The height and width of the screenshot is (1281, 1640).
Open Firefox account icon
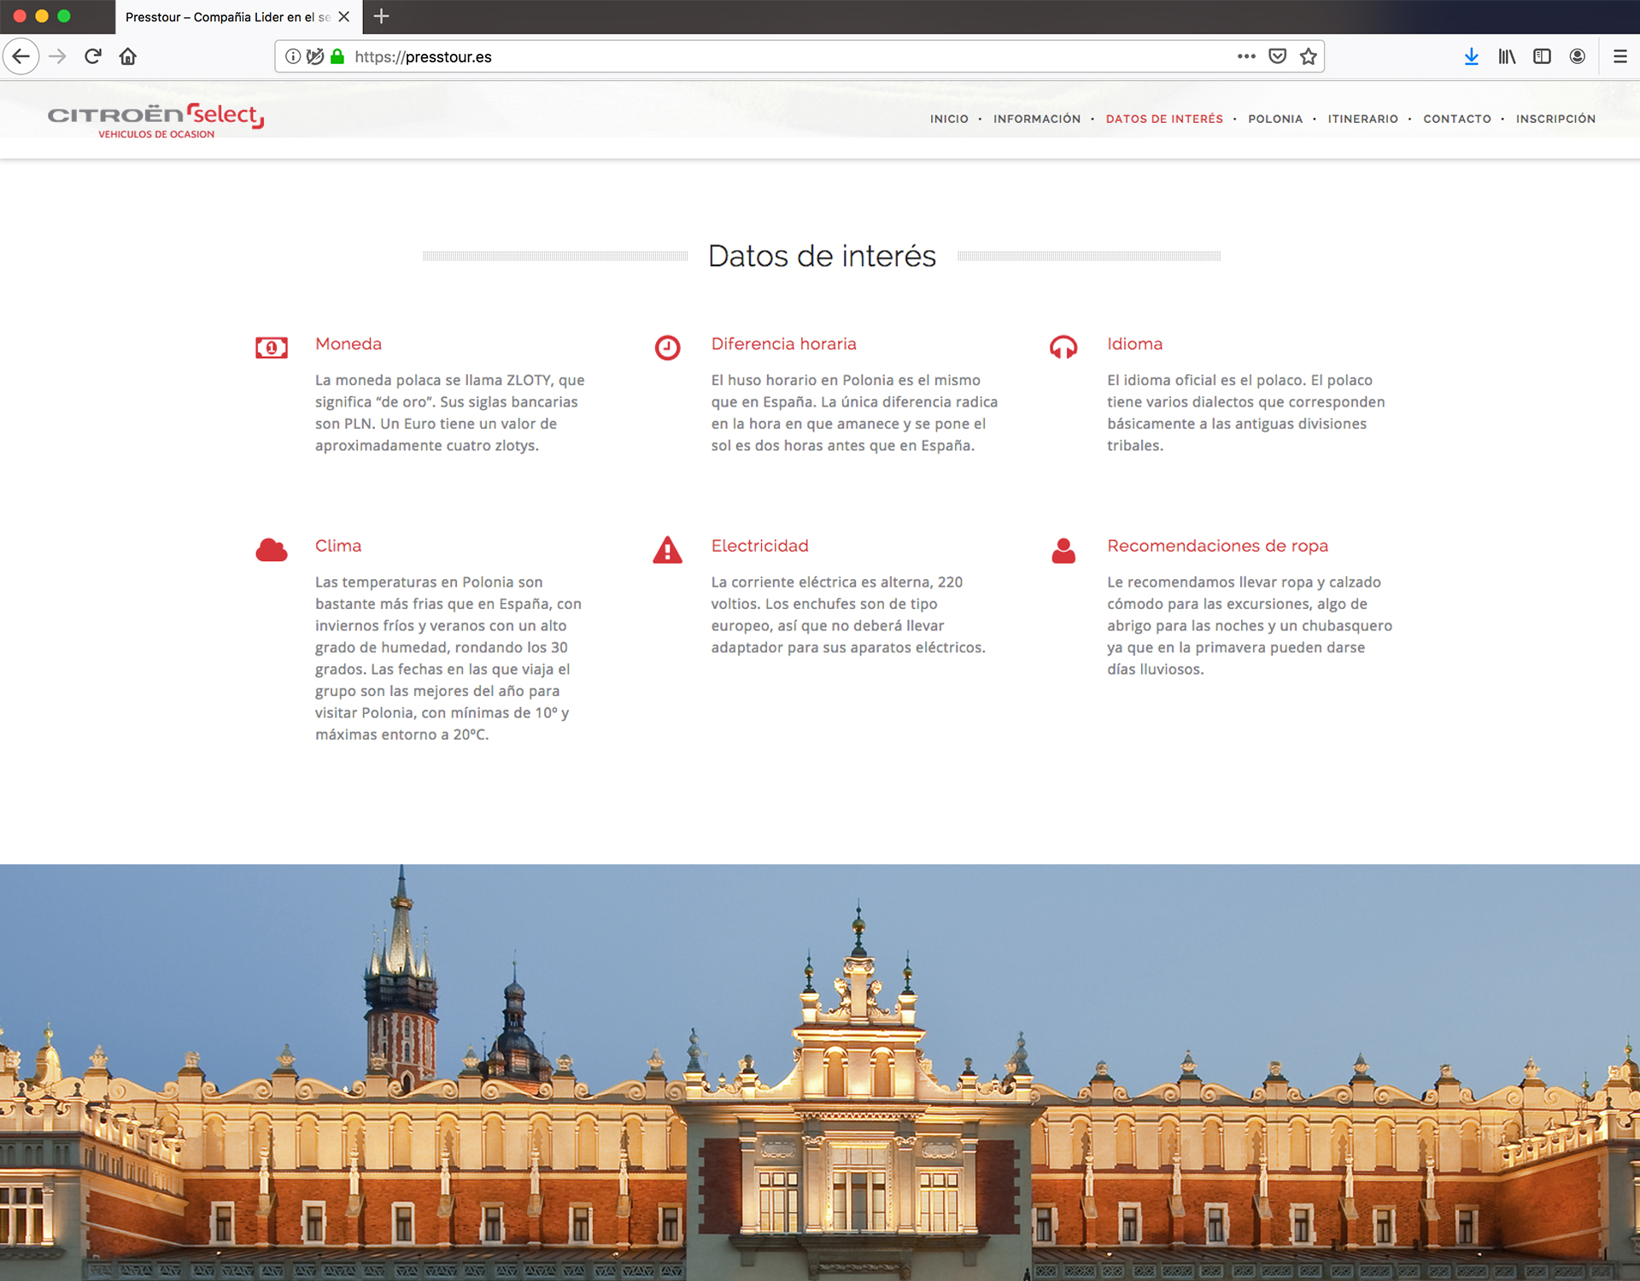coord(1577,56)
